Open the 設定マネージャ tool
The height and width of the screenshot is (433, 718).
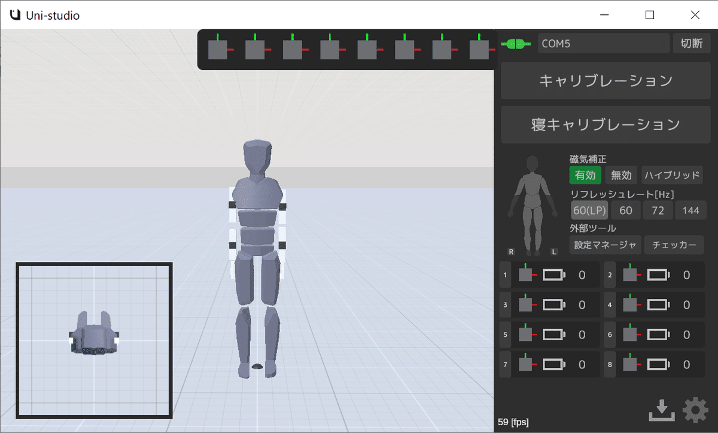605,245
